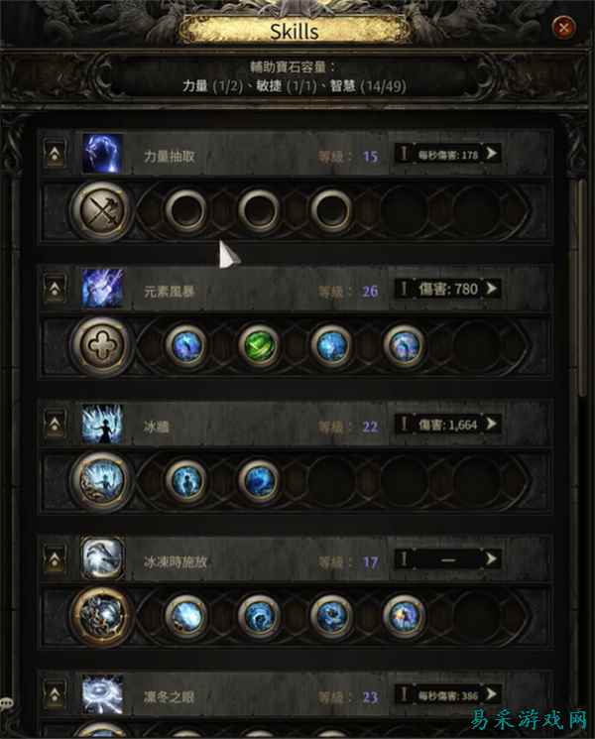Click the 力量抽取 skill icon
The height and width of the screenshot is (739, 595).
pos(103,154)
